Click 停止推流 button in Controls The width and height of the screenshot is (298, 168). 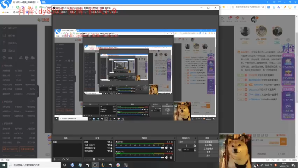[x=208, y=142]
